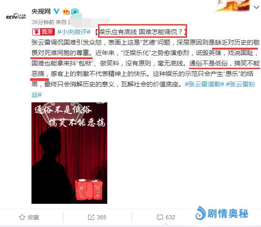Open the #小央微评# hashtag
The width and height of the screenshot is (261, 227).
[x=74, y=32]
